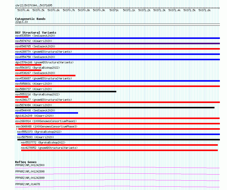Open nsv4286177 (gnomADStructuralVariants) label

click(44, 100)
